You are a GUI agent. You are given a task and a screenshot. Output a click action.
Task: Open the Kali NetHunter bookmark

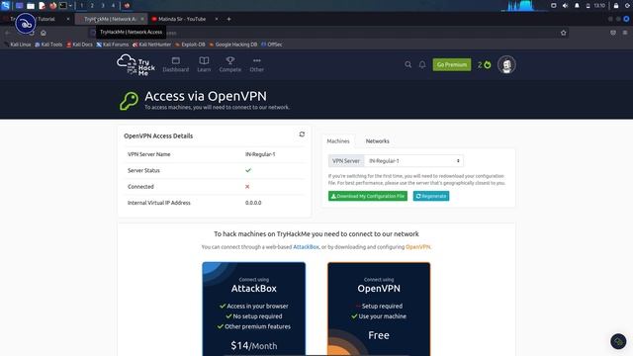point(151,44)
